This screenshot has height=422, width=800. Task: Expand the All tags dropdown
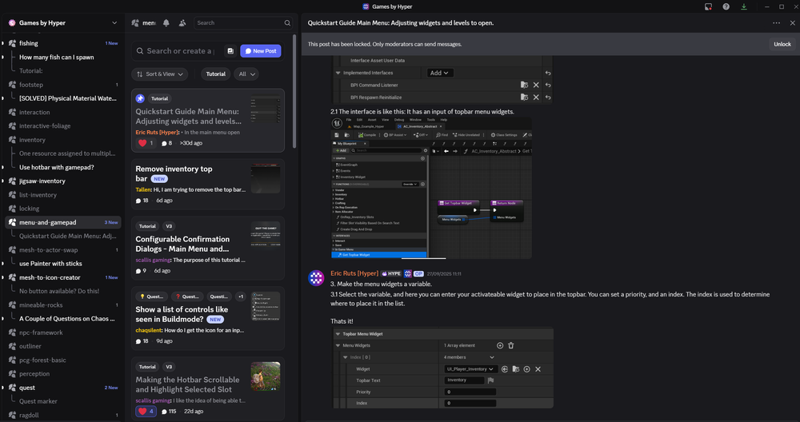[246, 74]
